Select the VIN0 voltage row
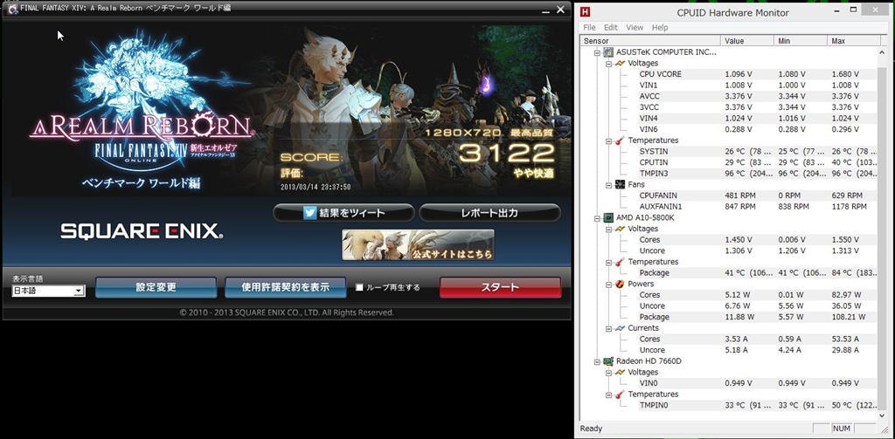Image resolution: width=895 pixels, height=439 pixels. (x=757, y=383)
